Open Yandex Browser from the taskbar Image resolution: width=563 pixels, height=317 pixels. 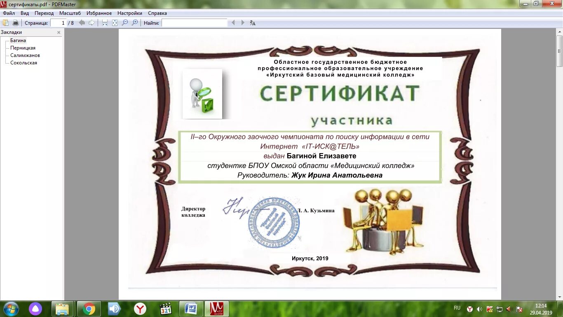point(140,308)
